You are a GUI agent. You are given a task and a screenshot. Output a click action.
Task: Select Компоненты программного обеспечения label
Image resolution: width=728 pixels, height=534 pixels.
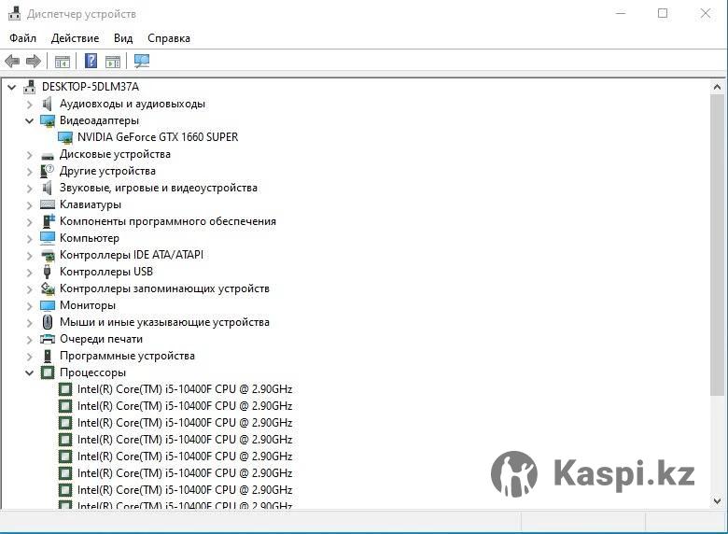pyautogui.click(x=168, y=221)
